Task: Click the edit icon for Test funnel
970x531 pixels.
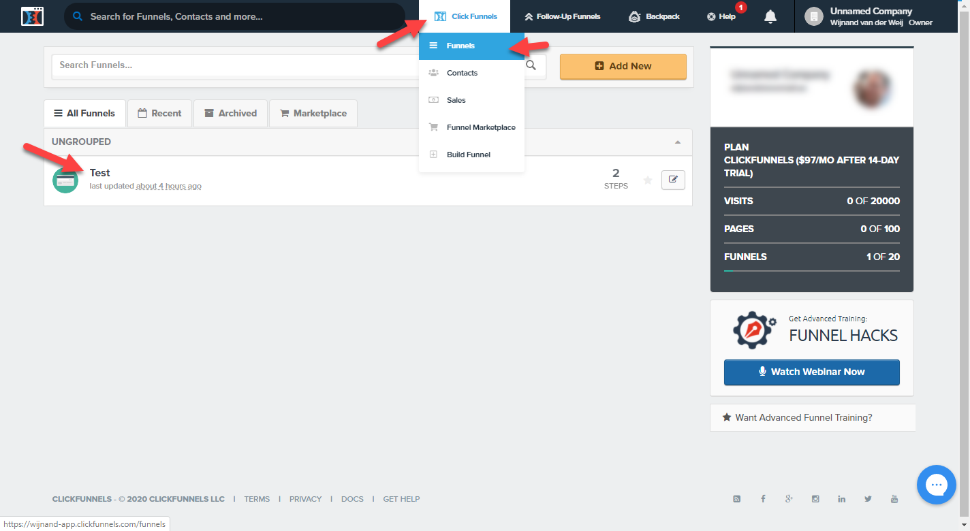Action: [673, 180]
